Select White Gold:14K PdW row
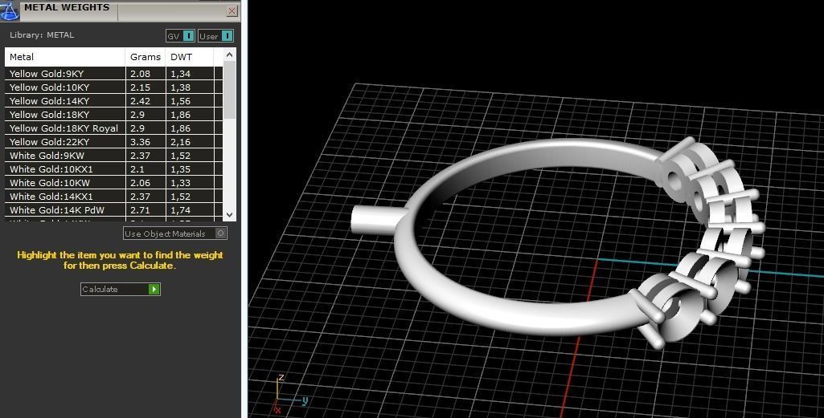 pos(113,209)
